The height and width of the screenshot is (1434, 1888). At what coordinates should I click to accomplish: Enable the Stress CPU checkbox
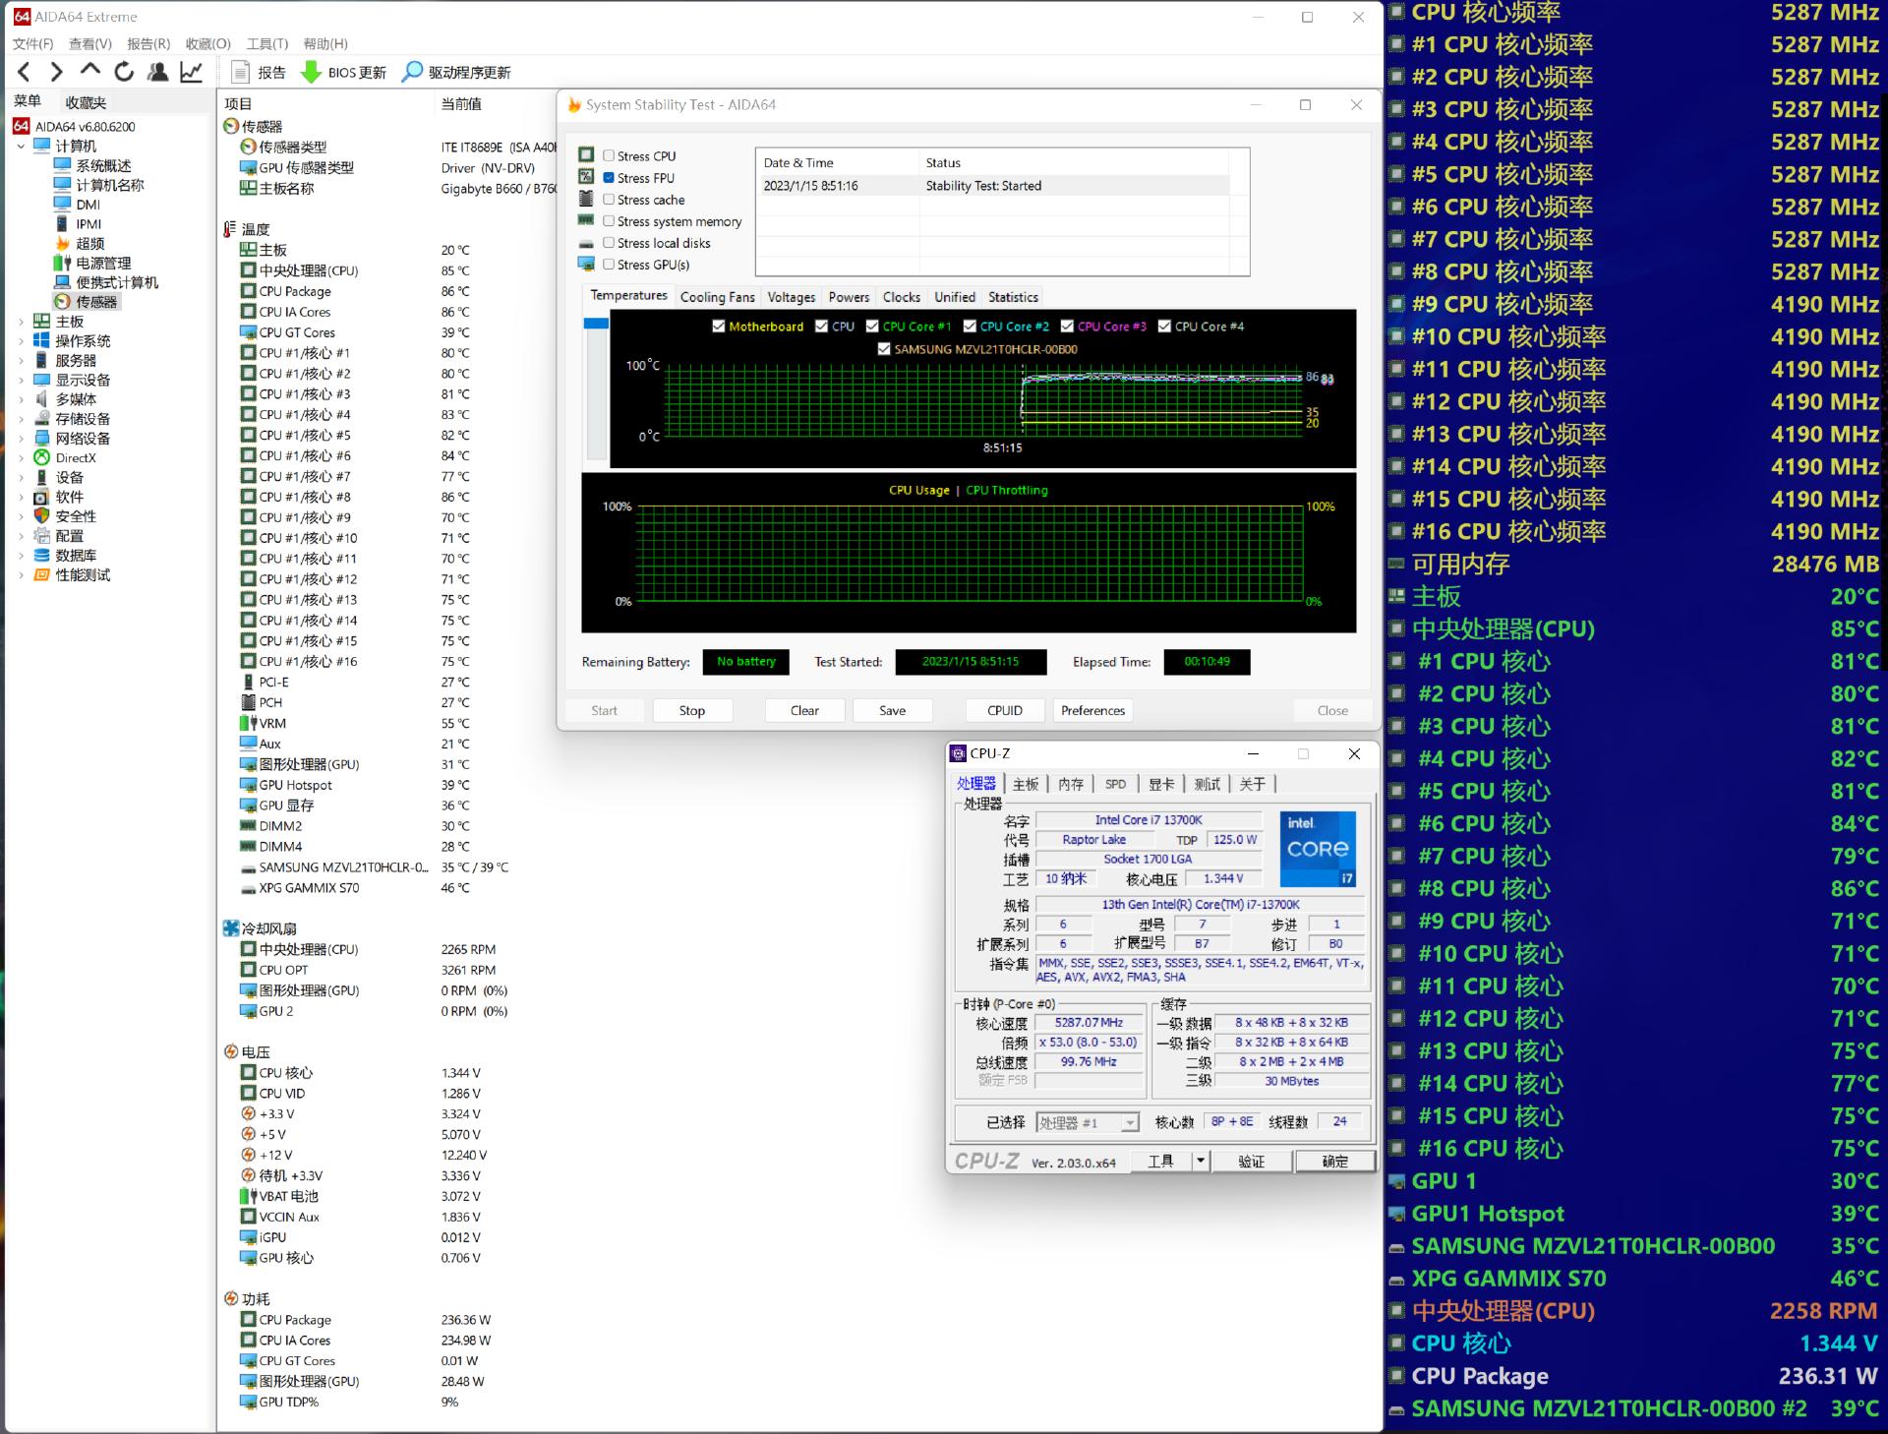609,155
